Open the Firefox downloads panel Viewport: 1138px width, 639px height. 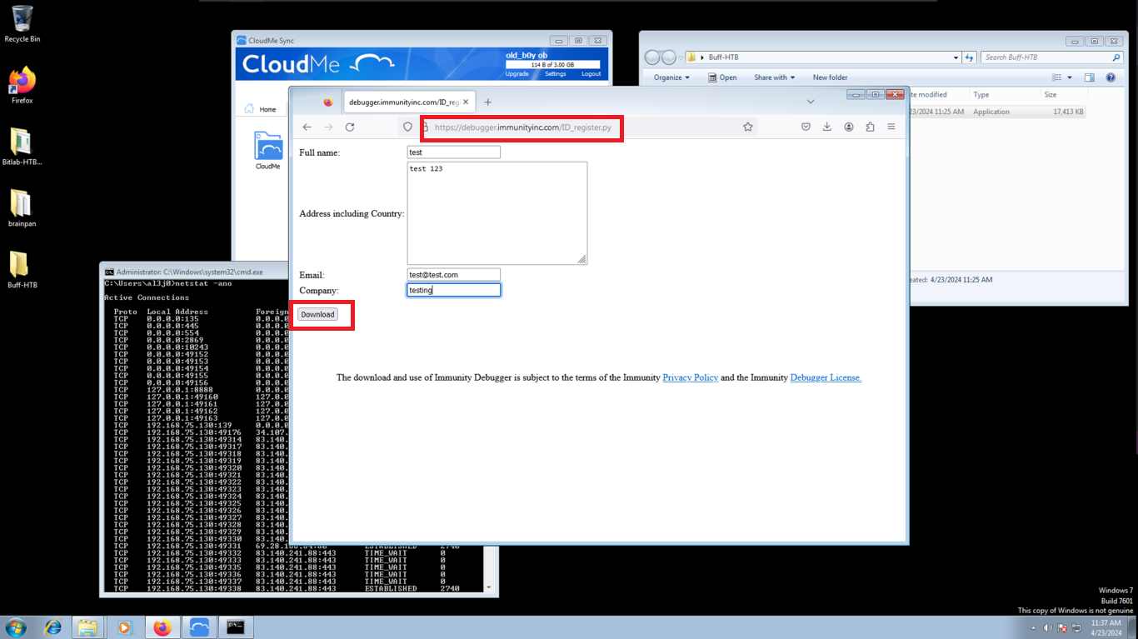pos(827,127)
